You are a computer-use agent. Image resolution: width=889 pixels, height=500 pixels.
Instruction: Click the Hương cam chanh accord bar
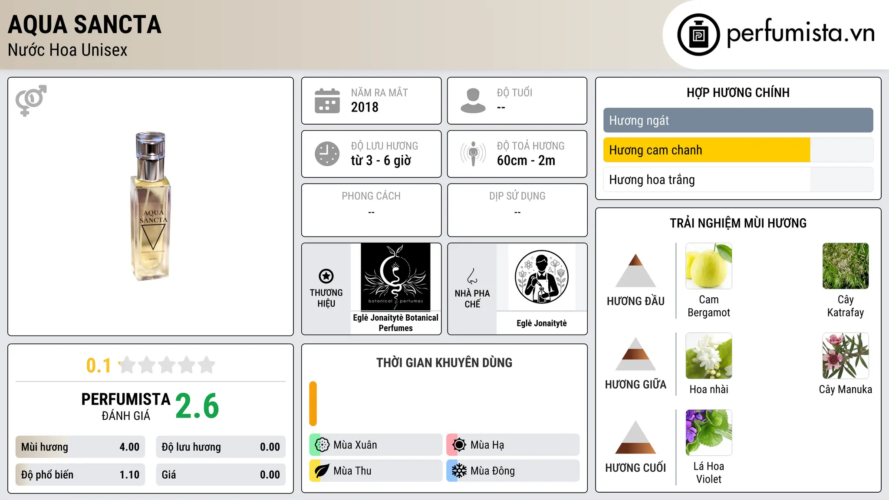pos(738,150)
